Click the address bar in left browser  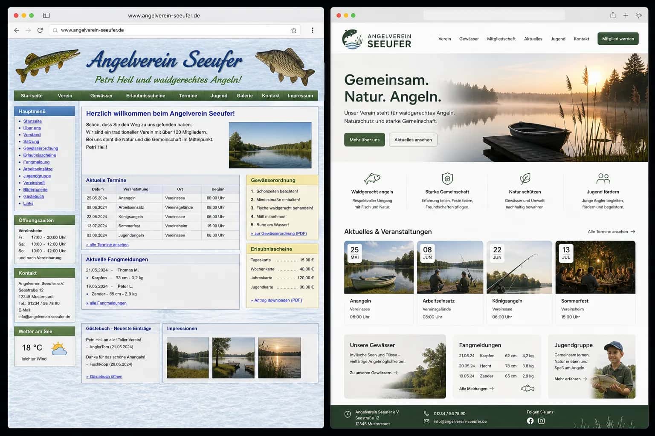pos(175,30)
